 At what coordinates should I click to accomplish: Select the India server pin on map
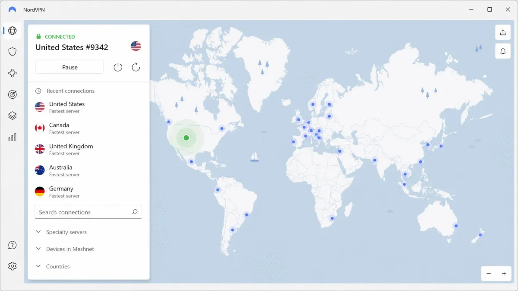click(375, 160)
